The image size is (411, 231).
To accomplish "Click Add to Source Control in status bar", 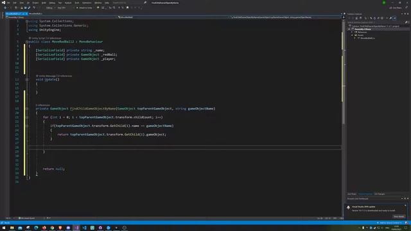I will [x=389, y=223].
